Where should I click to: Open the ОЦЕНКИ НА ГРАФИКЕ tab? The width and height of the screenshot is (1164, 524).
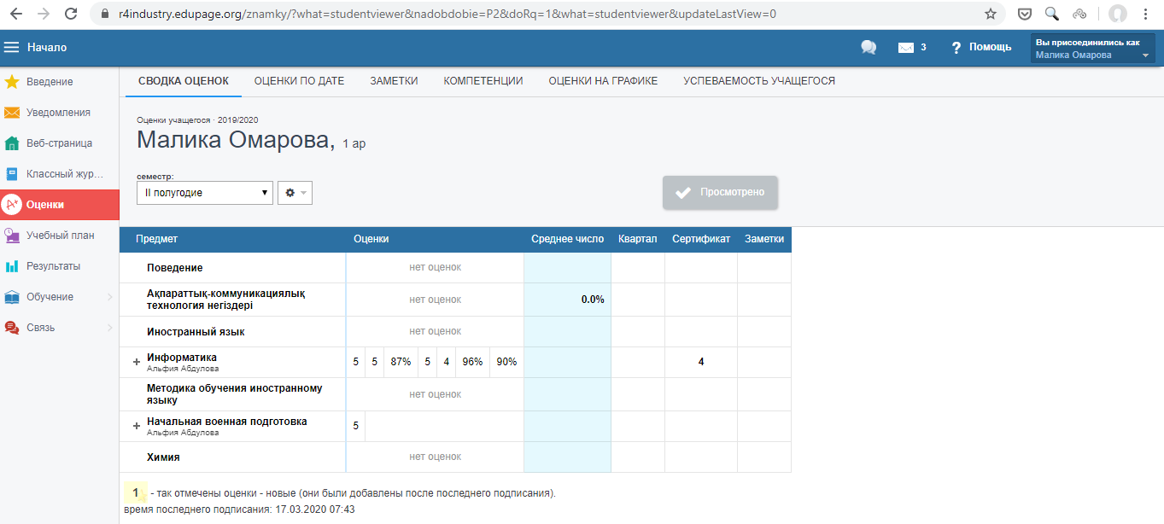point(603,81)
